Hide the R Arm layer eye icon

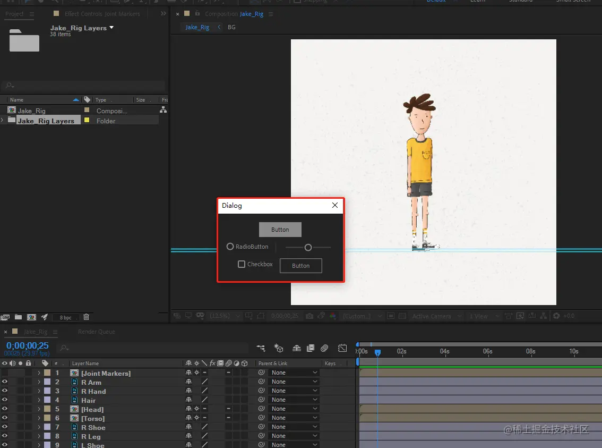[5, 382]
